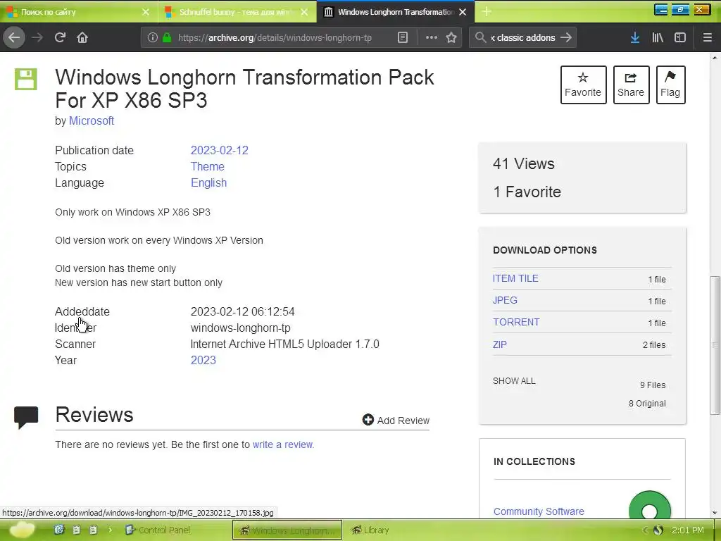
Task: Share this archive item
Action: coord(631,85)
